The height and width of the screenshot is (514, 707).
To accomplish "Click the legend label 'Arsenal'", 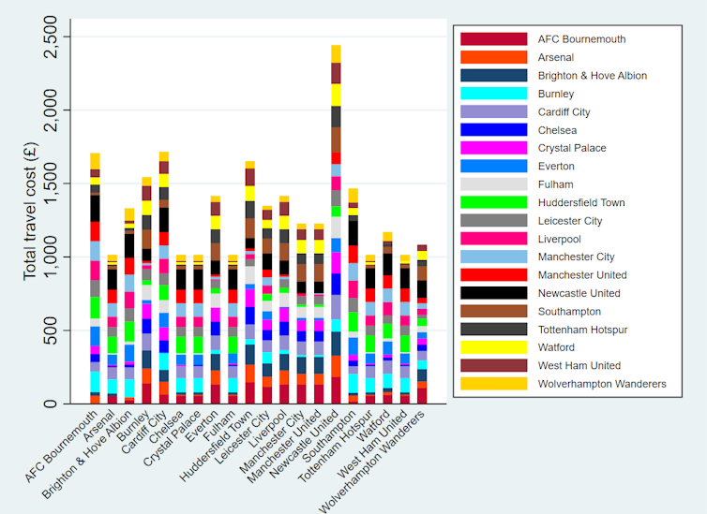I will [x=555, y=57].
